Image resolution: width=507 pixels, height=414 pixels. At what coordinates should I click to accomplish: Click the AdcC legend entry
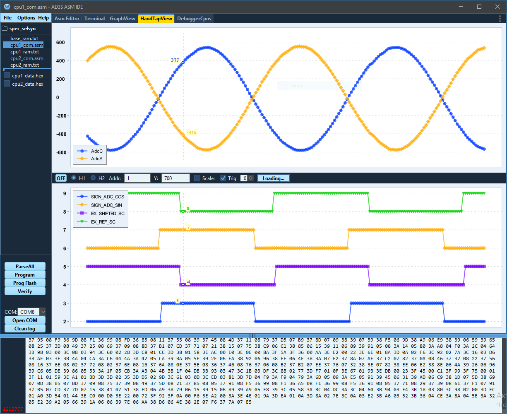[89, 151]
